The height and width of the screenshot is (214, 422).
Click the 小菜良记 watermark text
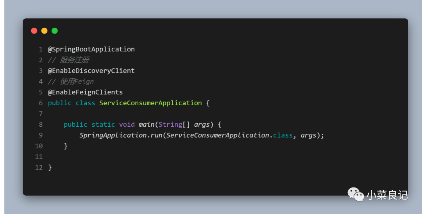pyautogui.click(x=386, y=195)
